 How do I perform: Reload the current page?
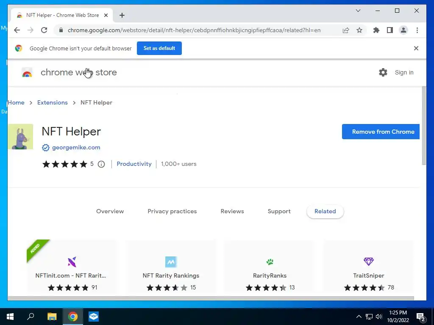[x=44, y=30]
